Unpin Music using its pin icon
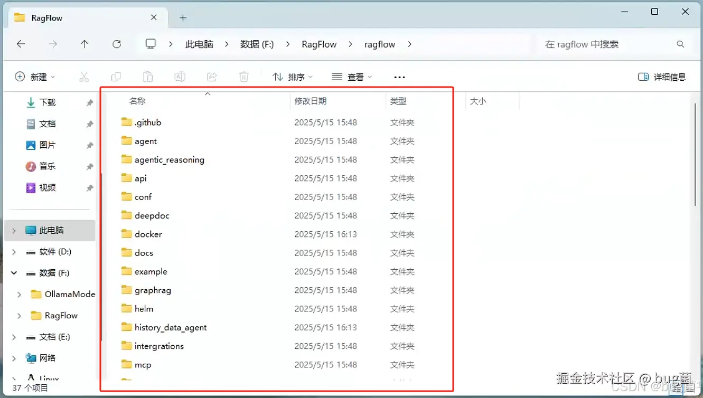The height and width of the screenshot is (398, 703). [90, 167]
